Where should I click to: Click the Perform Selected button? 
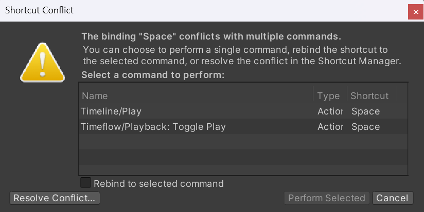327,198
